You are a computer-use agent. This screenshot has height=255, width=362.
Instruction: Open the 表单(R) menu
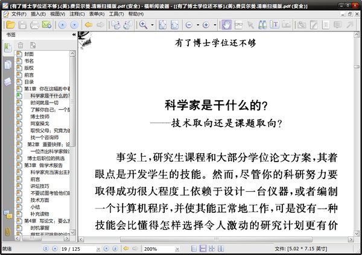pos(97,14)
